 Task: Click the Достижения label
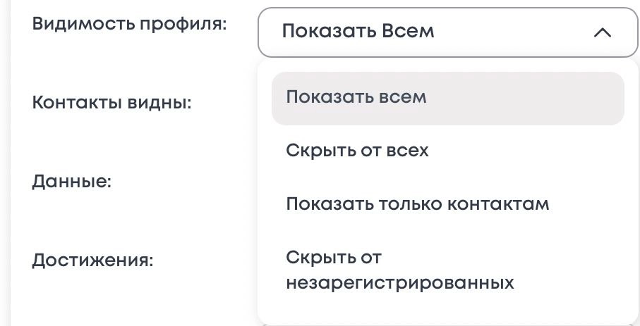pyautogui.click(x=92, y=260)
